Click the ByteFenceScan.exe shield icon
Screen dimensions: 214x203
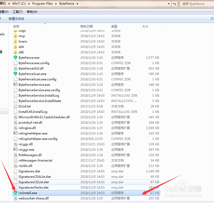(x=15, y=74)
